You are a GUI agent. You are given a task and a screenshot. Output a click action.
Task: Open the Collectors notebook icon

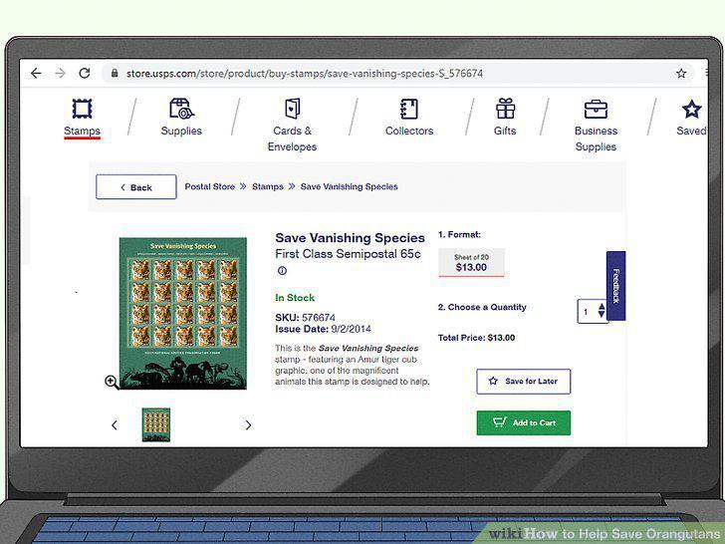(409, 110)
